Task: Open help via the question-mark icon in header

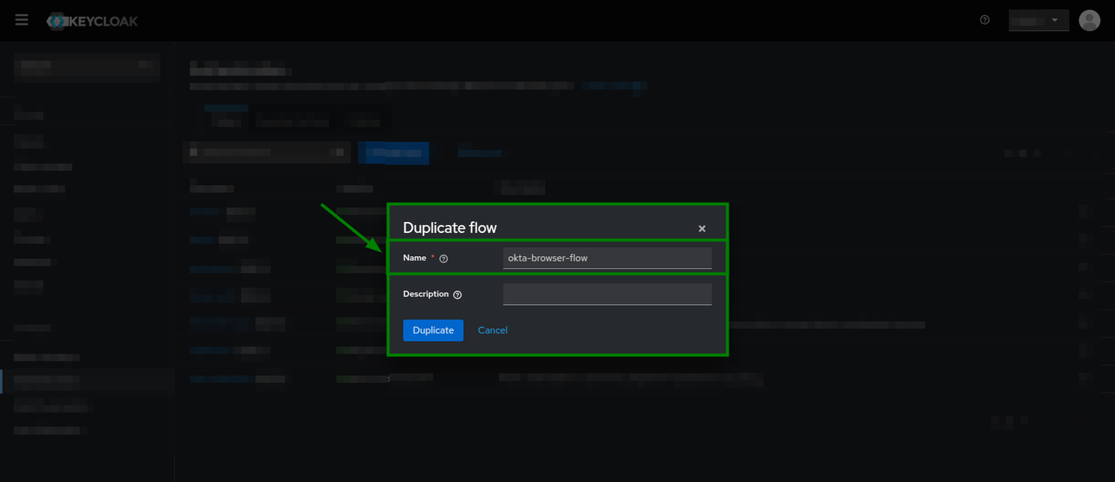Action: [984, 19]
